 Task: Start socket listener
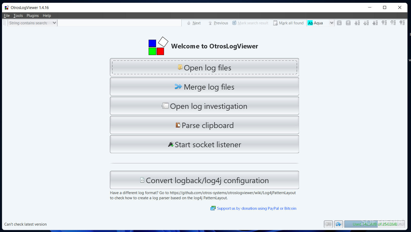[x=204, y=144]
